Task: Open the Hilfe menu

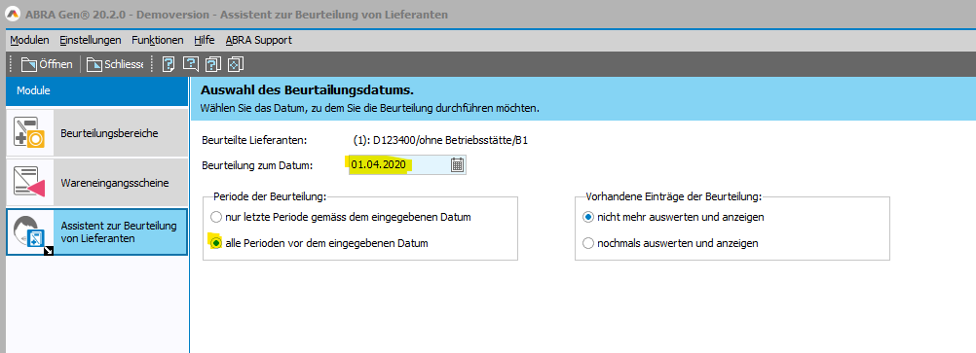Action: point(205,41)
